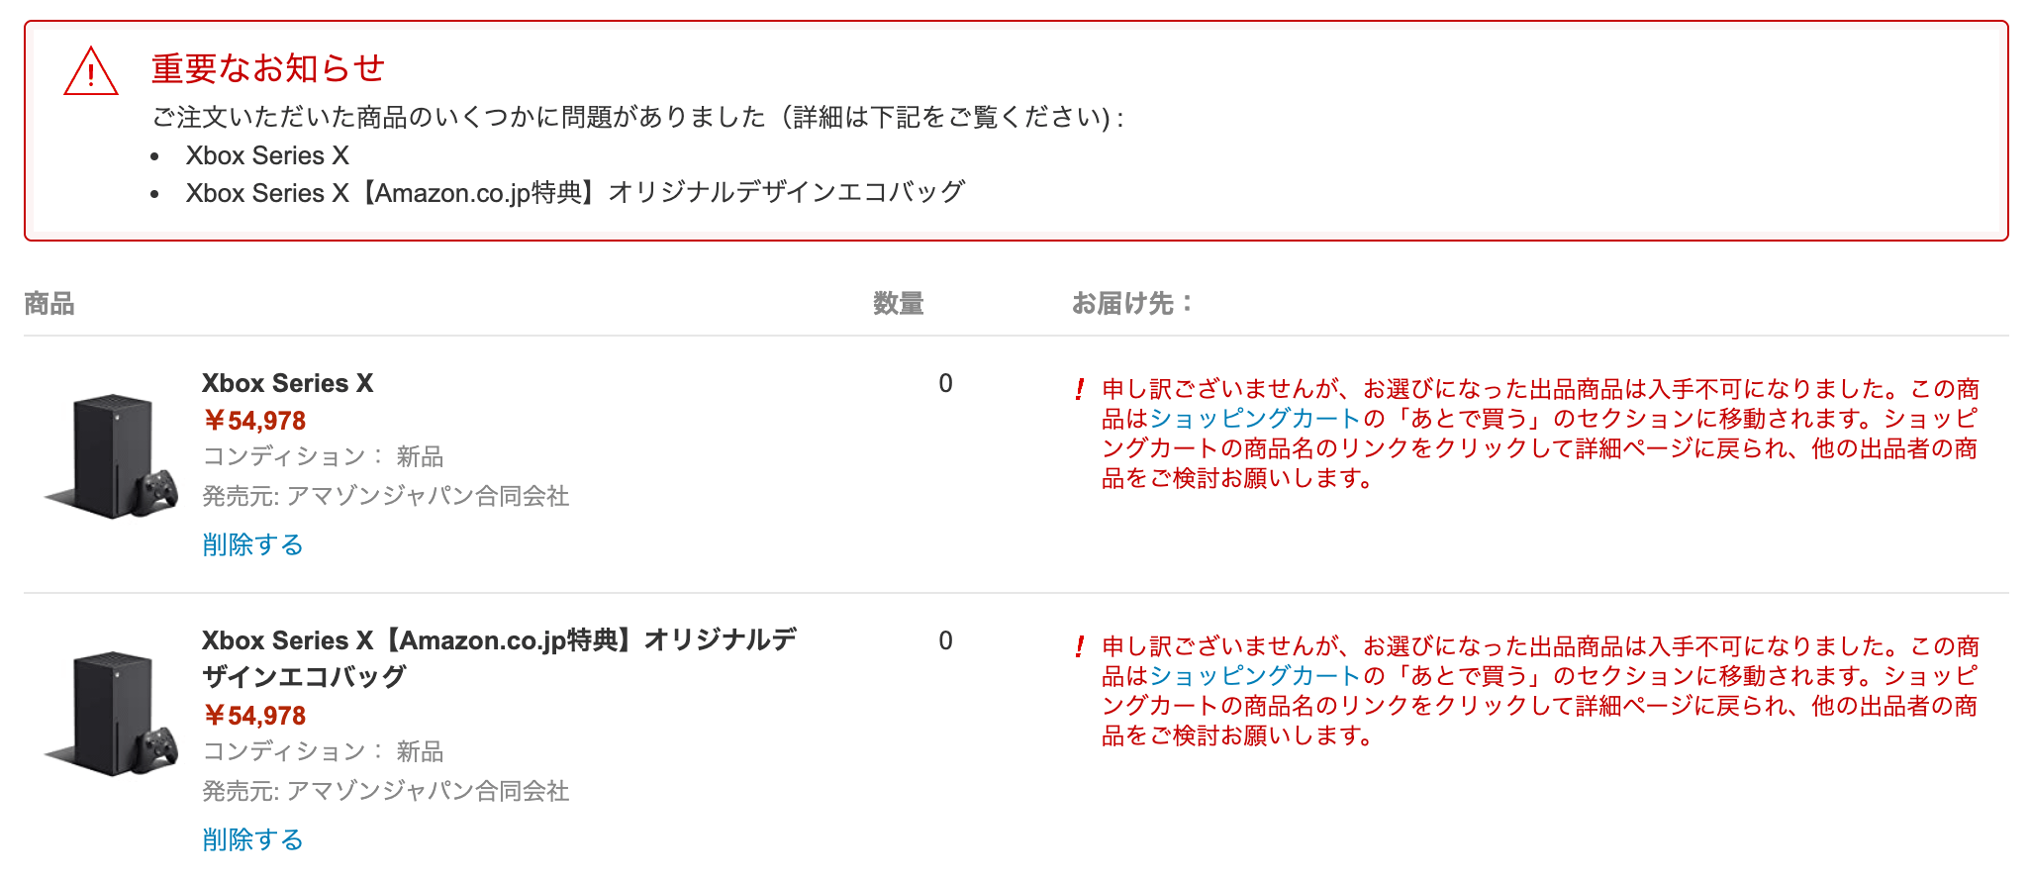Click the 数量 column header
2031x881 pixels.
pos(898,303)
